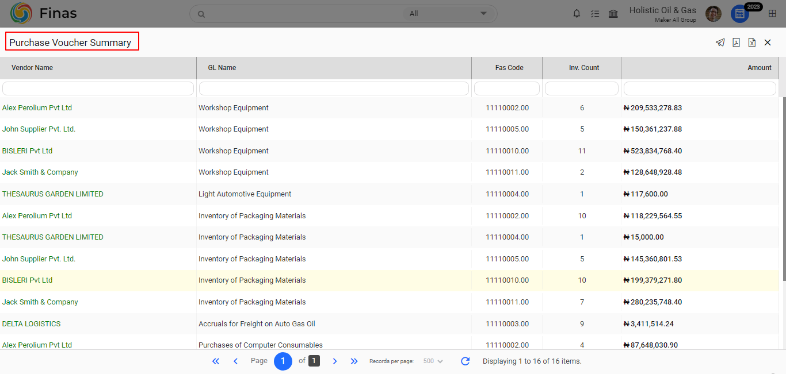786x374 pixels.
Task: Select Accruals for Freight on Auto Gas Oil
Action: (x=257, y=324)
